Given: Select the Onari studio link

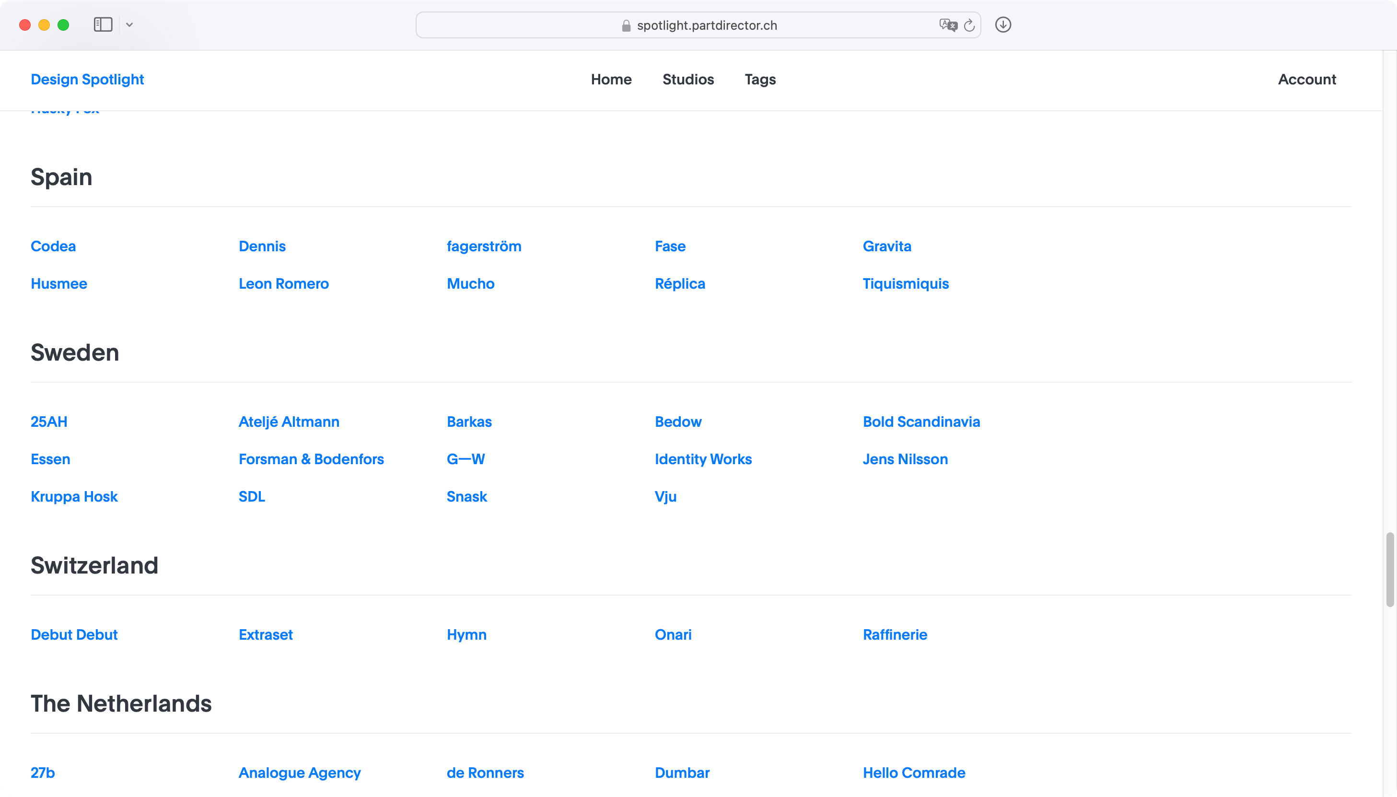Looking at the screenshot, I should (x=673, y=634).
